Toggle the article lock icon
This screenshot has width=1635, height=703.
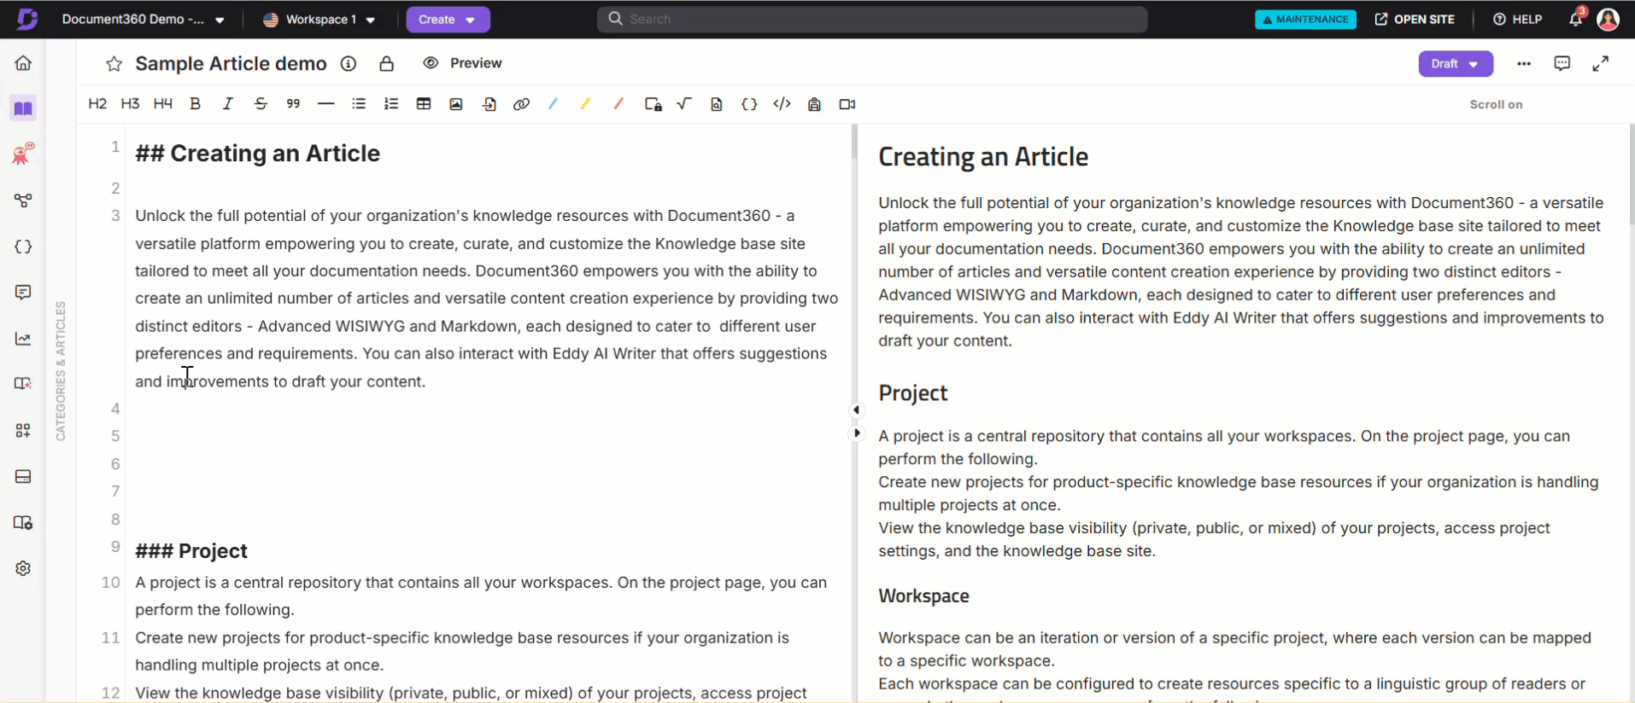[386, 64]
